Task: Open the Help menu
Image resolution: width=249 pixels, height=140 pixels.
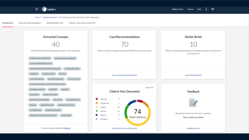Action: pyautogui.click(x=199, y=9)
